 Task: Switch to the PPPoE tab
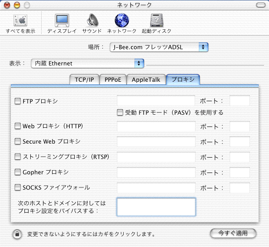(113, 79)
